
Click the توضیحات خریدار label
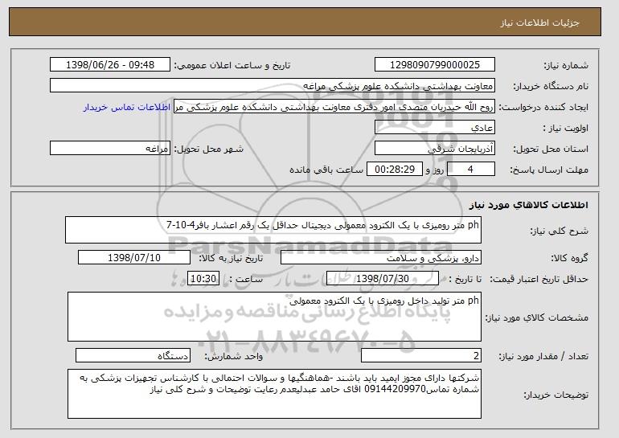555,395
